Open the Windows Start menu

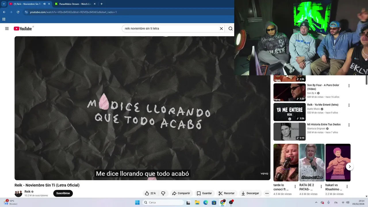coord(137,202)
